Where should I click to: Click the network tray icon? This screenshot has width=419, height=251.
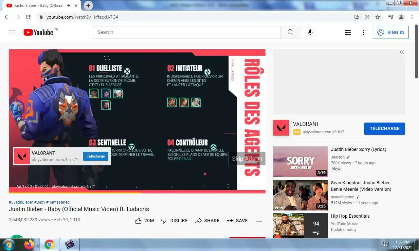[386, 244]
